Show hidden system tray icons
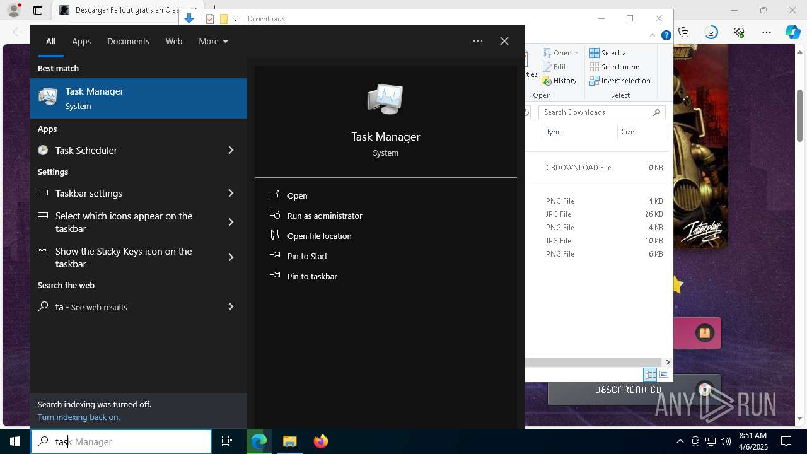This screenshot has height=454, width=807. pos(680,441)
